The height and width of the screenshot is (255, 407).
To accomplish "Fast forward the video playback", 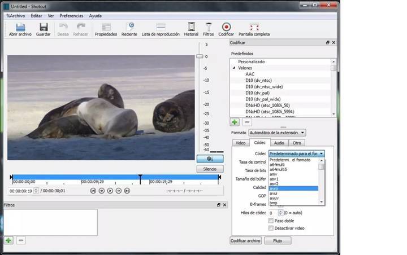I will 119,191.
